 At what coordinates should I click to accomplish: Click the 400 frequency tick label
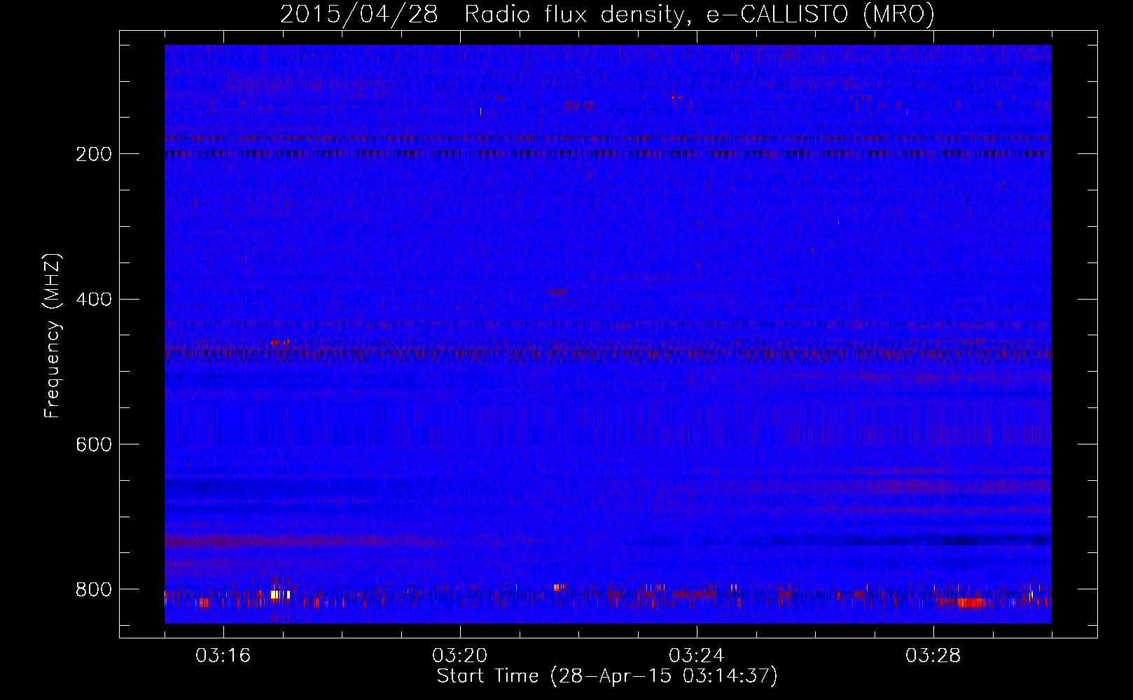tap(94, 300)
